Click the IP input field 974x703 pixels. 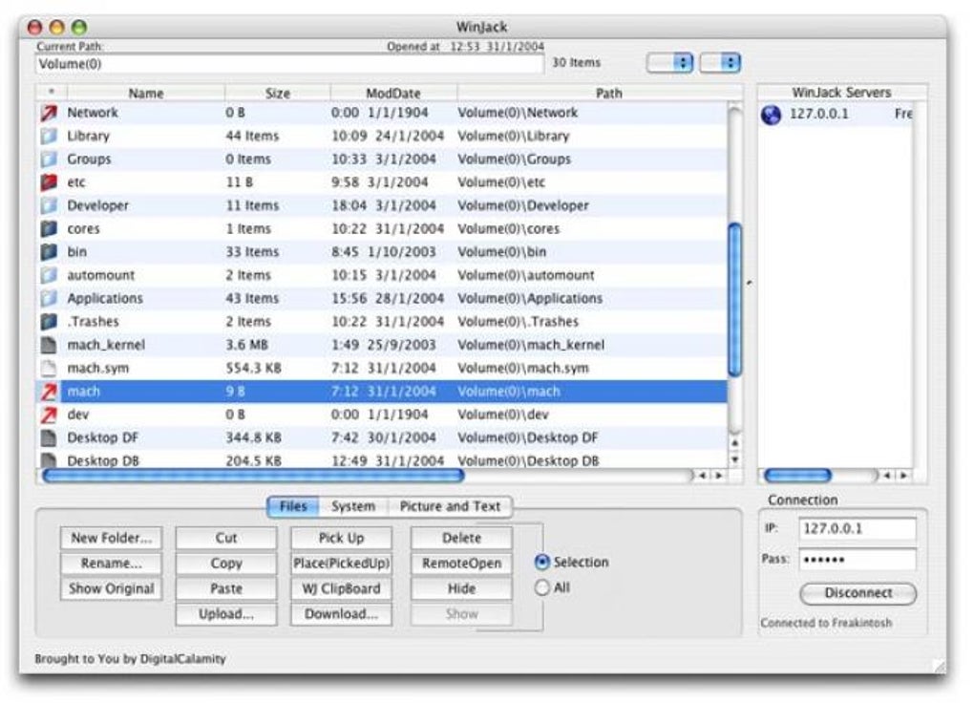(858, 529)
